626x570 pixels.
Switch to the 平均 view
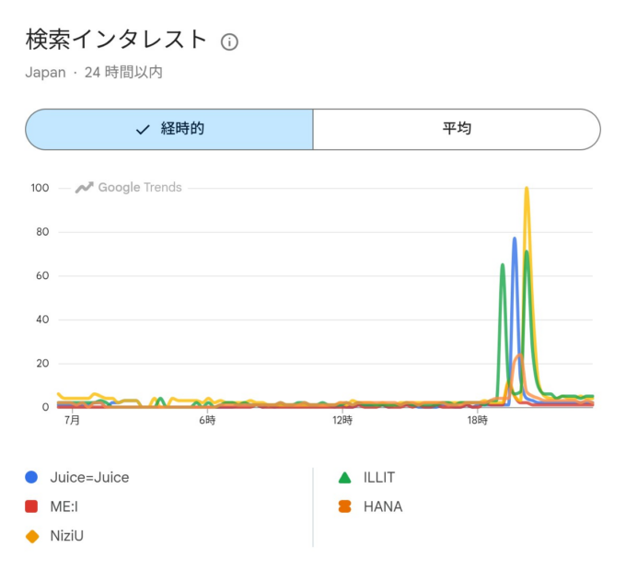[457, 130]
